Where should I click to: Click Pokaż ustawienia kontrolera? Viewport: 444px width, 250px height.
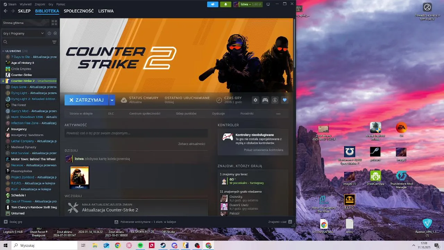click(264, 150)
